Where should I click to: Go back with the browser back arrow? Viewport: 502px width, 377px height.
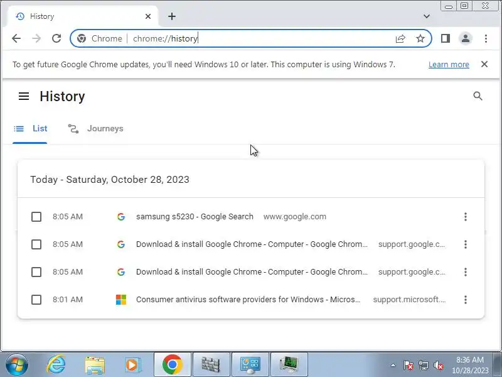point(16,38)
